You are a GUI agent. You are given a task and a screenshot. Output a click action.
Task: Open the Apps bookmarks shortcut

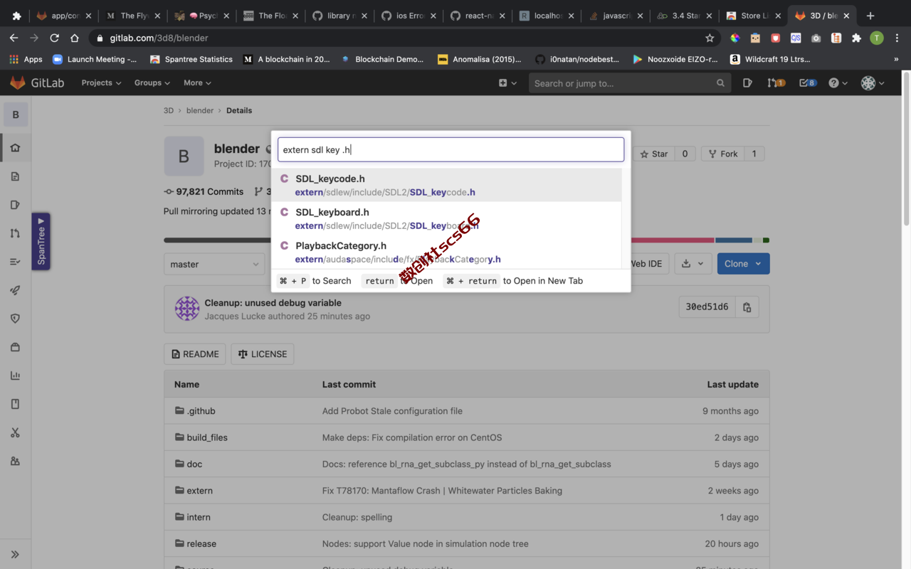coord(26,60)
